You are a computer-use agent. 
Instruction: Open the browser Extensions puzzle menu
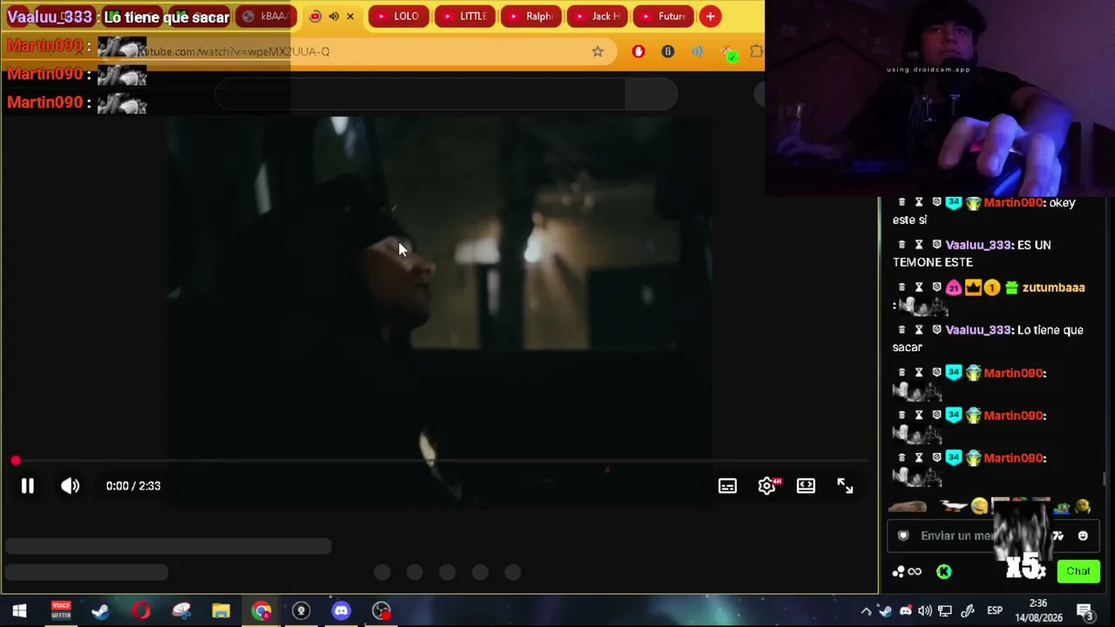click(756, 51)
